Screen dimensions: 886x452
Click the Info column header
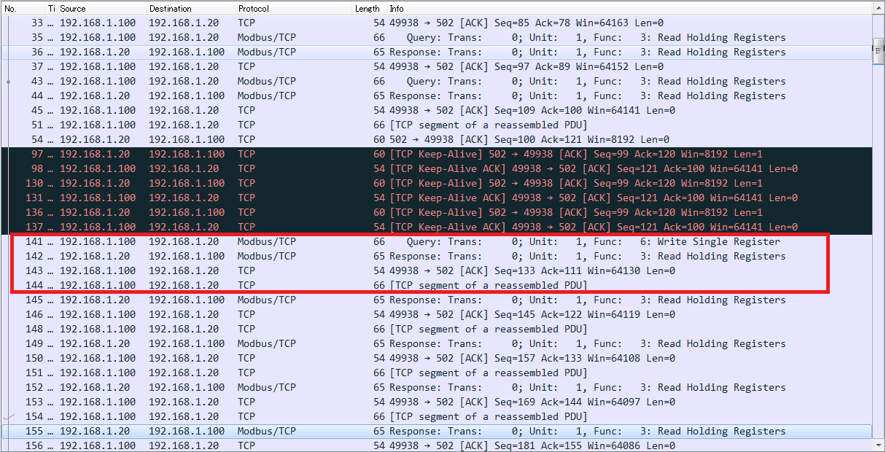(x=629, y=9)
